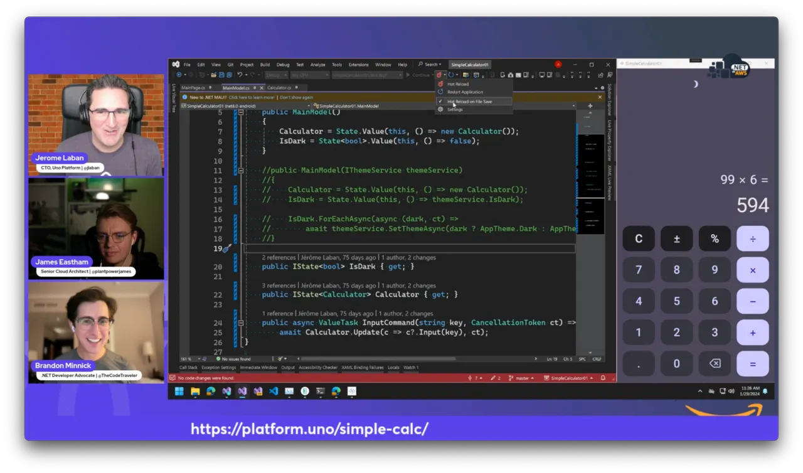Image resolution: width=803 pixels, height=473 pixels.
Task: Toggle the plus/minus sign key on calculator
Action: click(676, 238)
